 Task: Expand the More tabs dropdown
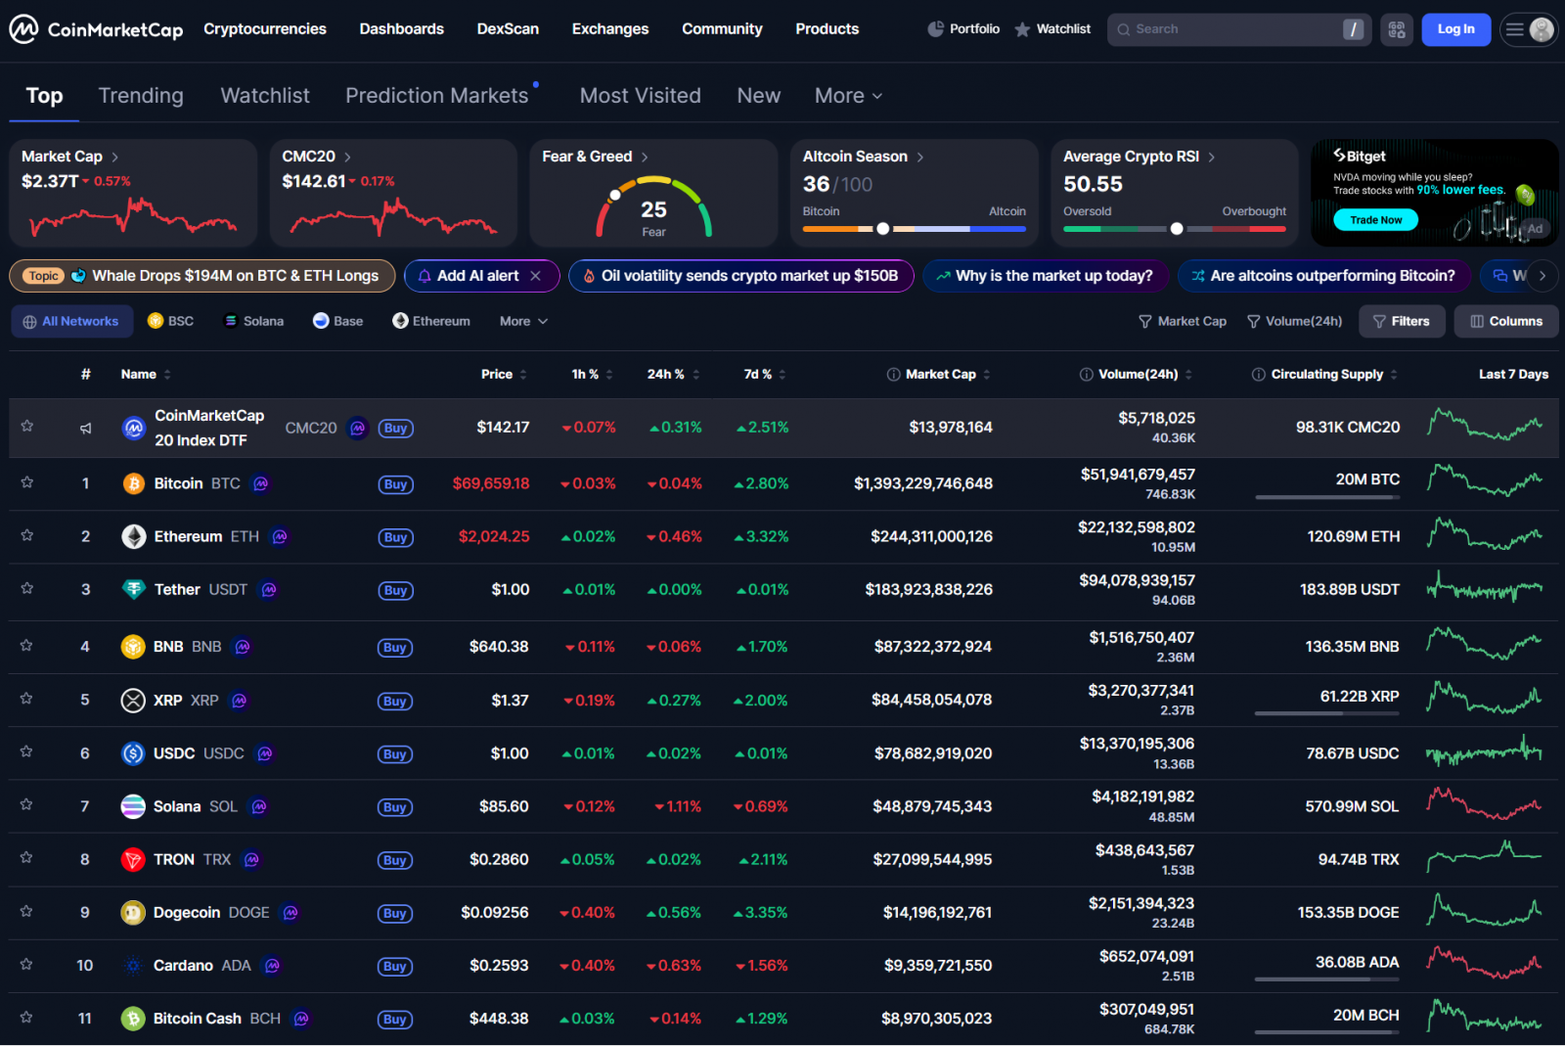point(848,96)
